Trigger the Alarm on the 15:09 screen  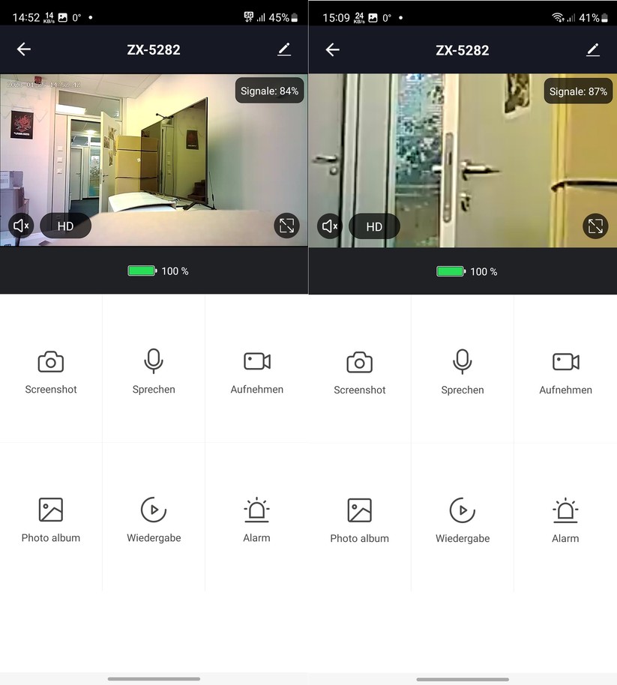pos(565,519)
